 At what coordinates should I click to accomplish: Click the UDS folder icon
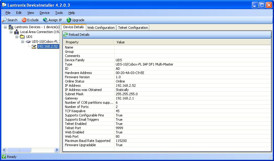click(x=22, y=37)
